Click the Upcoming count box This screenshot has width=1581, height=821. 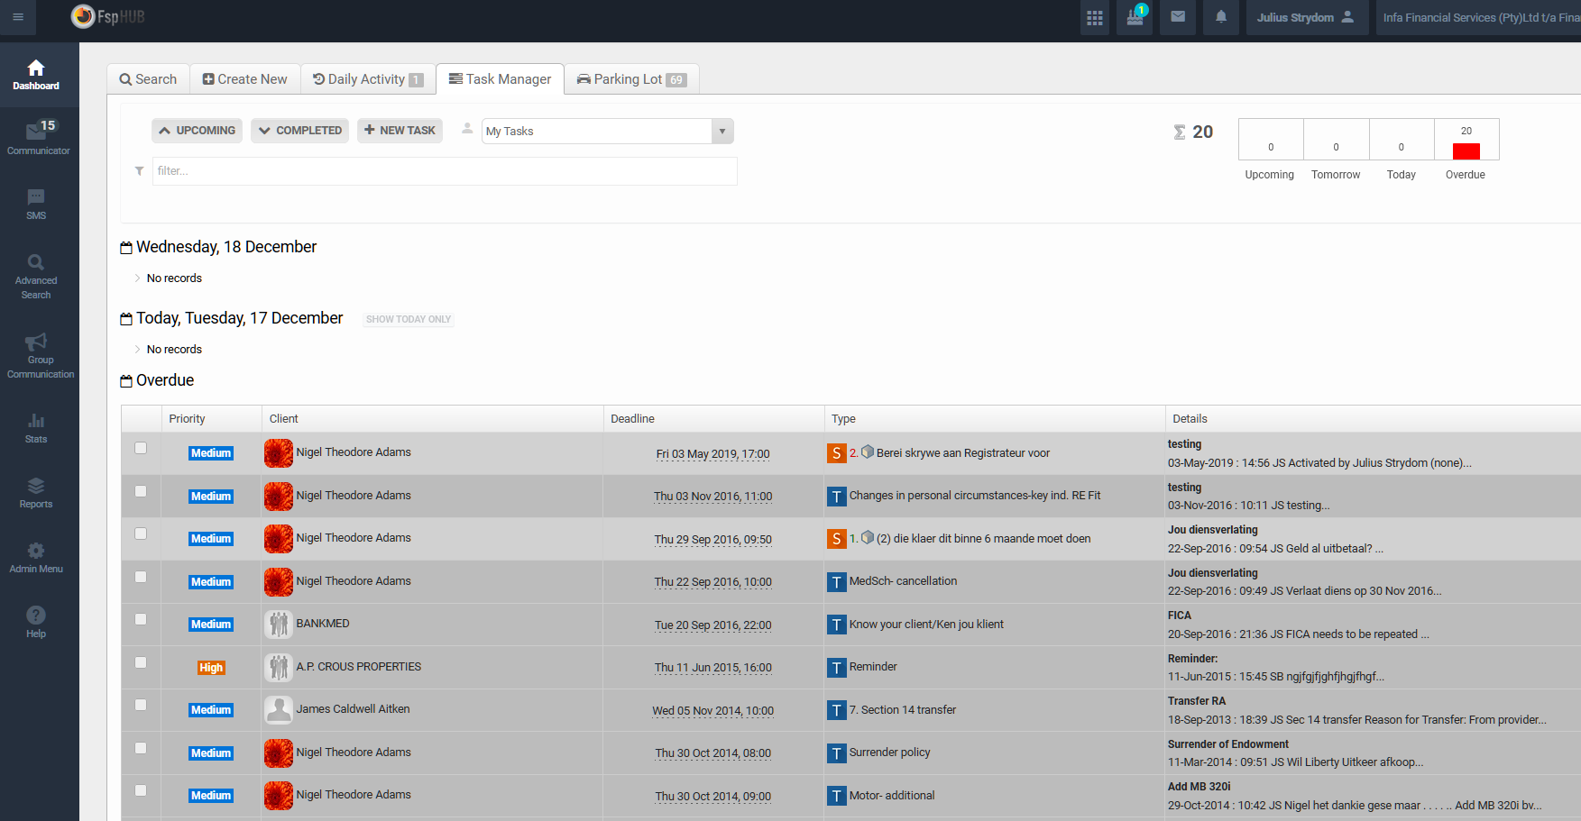pyautogui.click(x=1271, y=140)
